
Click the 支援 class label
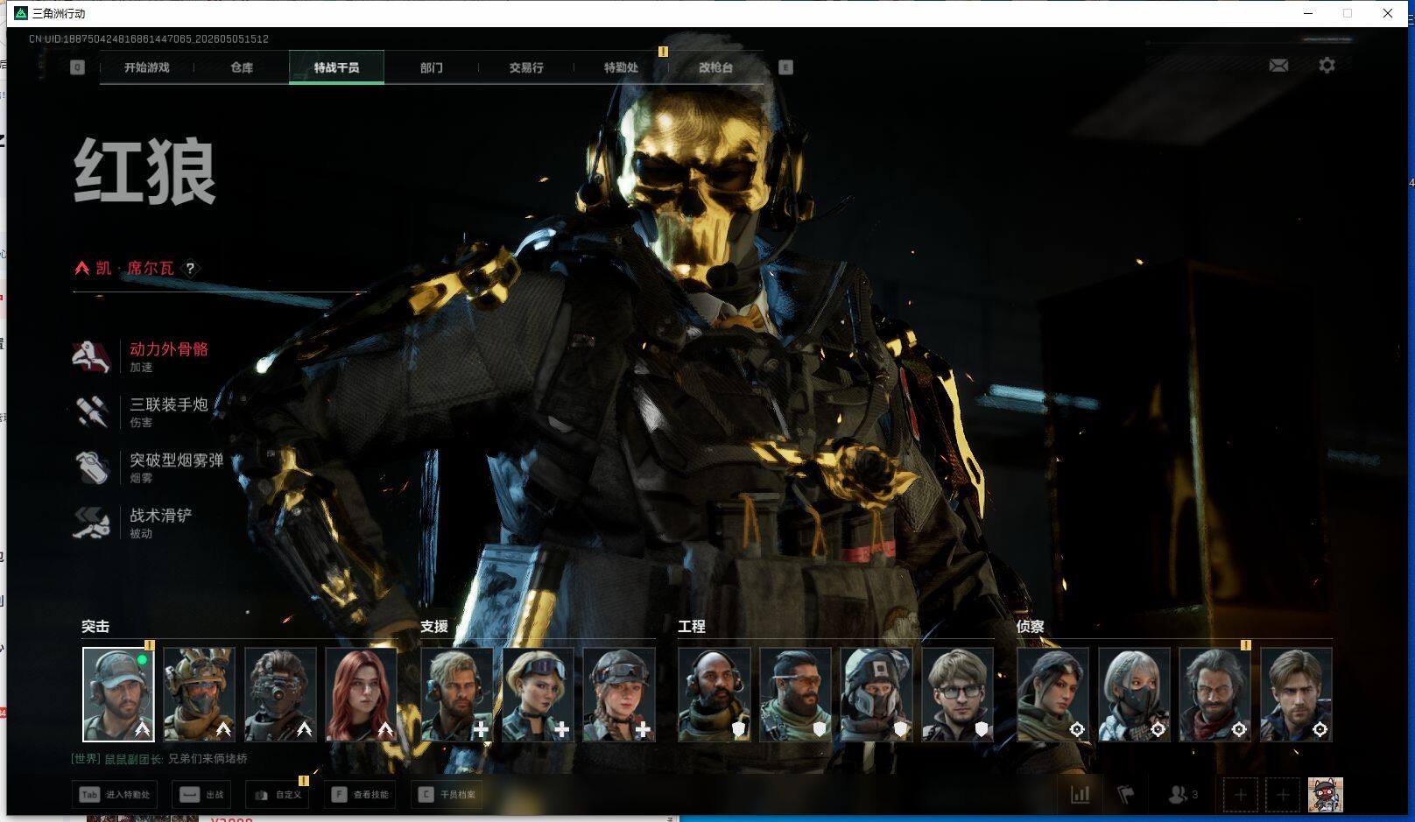[x=434, y=627]
